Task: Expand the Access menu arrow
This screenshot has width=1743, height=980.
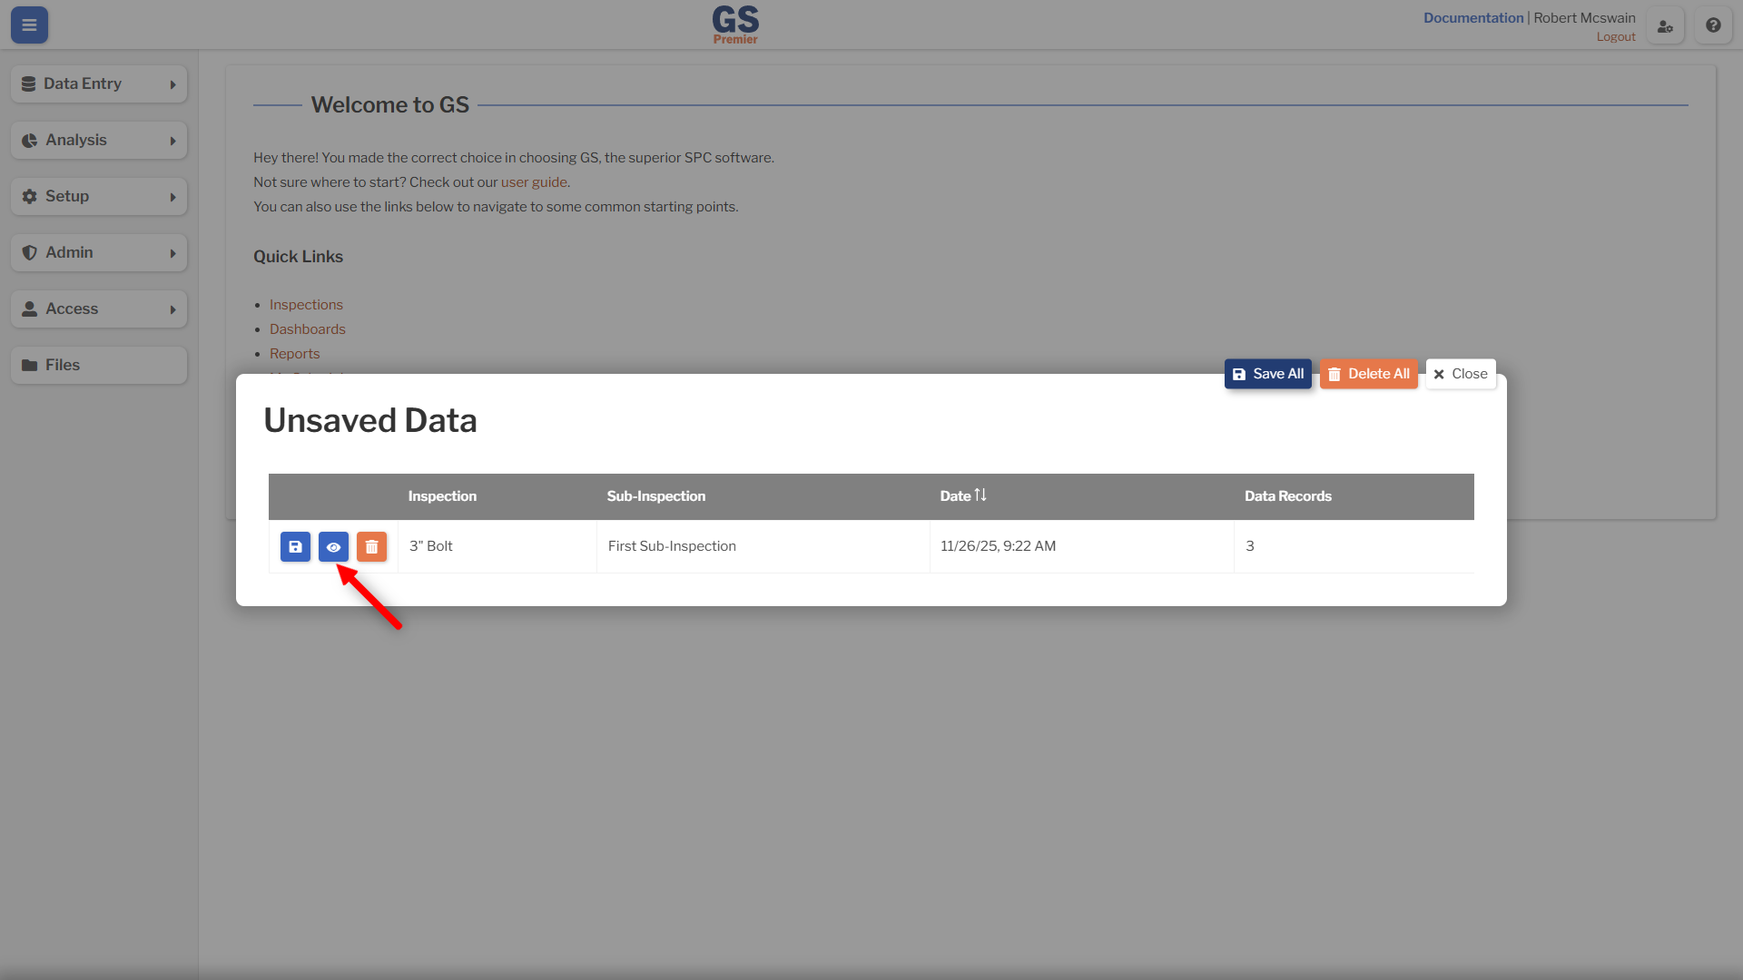Action: point(172,309)
